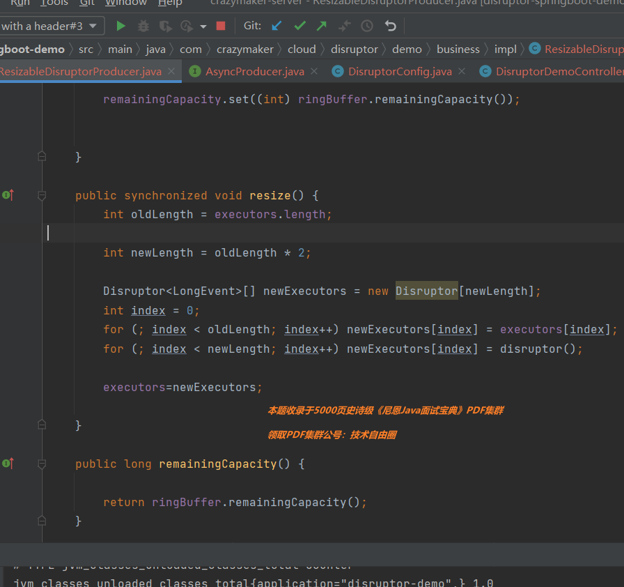The height and width of the screenshot is (587, 624).
Task: Close the ResizableDisruptorProducer.java tab
Action: 171,71
